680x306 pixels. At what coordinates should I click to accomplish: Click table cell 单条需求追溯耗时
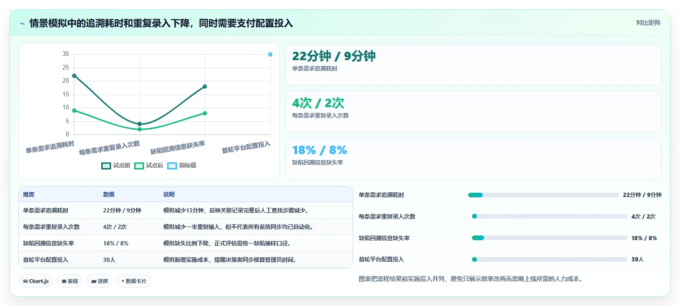pos(46,211)
